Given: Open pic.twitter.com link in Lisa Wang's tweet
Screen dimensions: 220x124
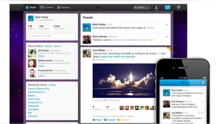Looking at the screenshot, I should point(122,57).
